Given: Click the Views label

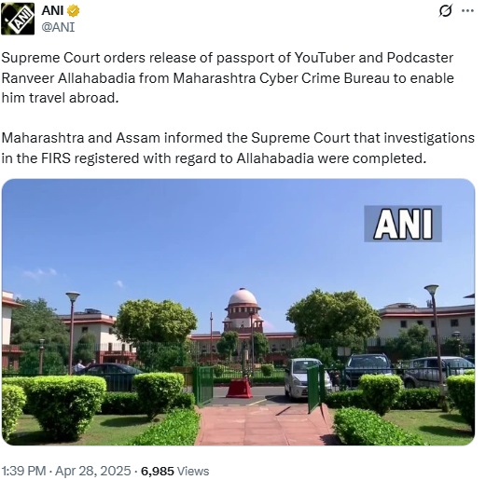Looking at the screenshot, I should [x=193, y=472].
